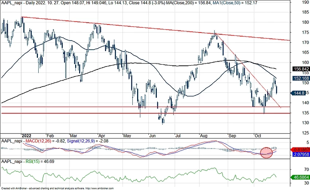The width and height of the screenshot is (310, 190).
Task: Select the Jul date axis label
Action: (x=178, y=136)
